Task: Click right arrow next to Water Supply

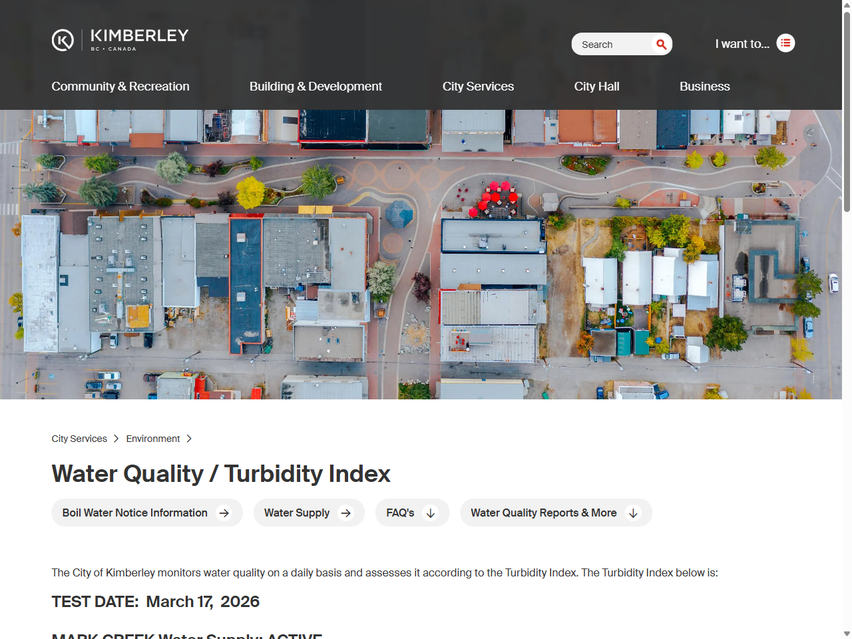Action: click(346, 513)
